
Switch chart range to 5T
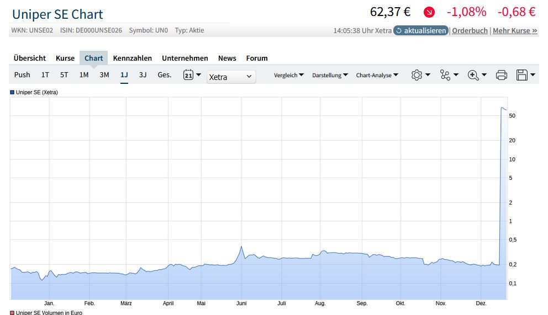pyautogui.click(x=64, y=75)
